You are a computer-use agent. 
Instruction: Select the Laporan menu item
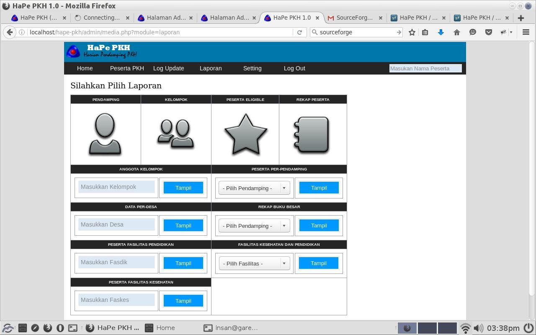coord(211,68)
